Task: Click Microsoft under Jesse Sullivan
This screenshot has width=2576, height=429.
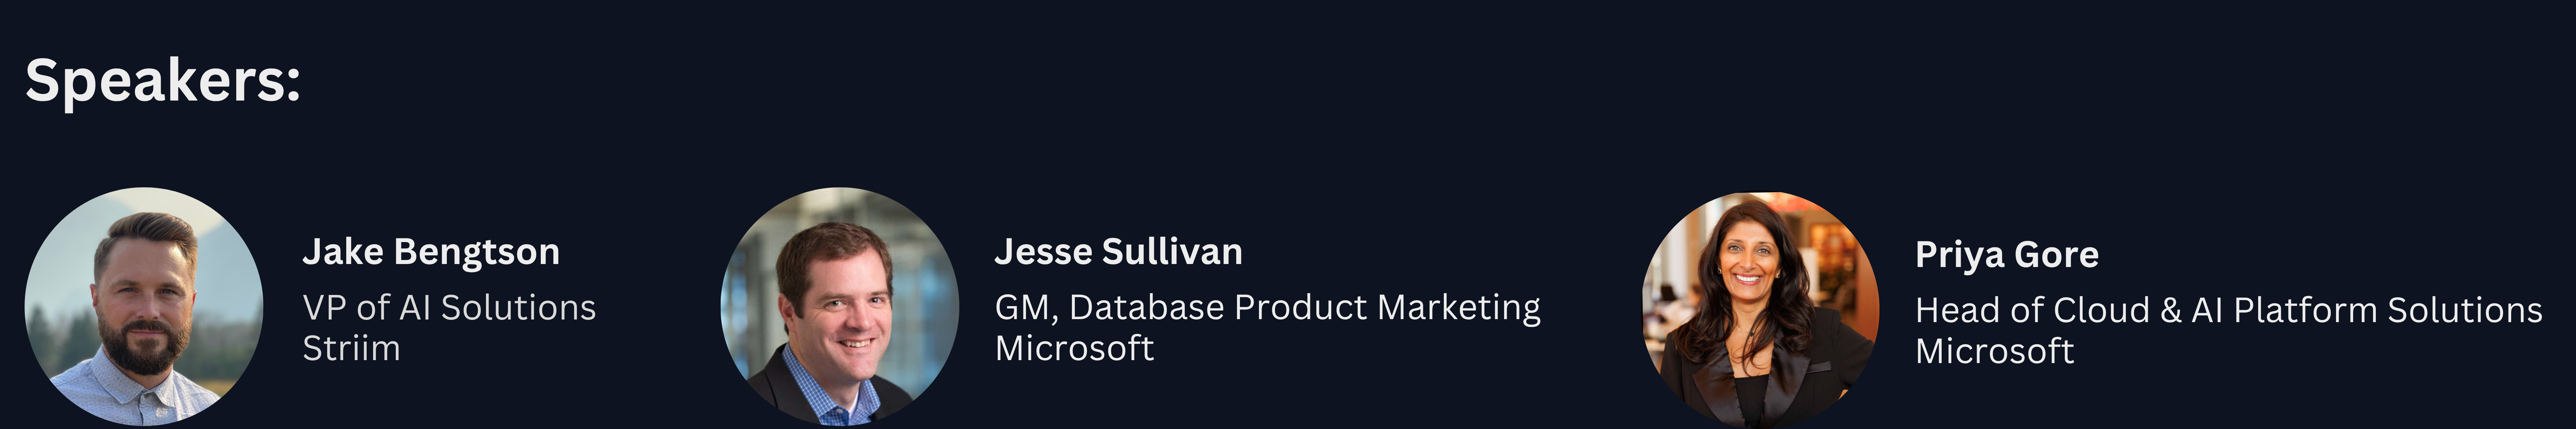Action: (1074, 349)
